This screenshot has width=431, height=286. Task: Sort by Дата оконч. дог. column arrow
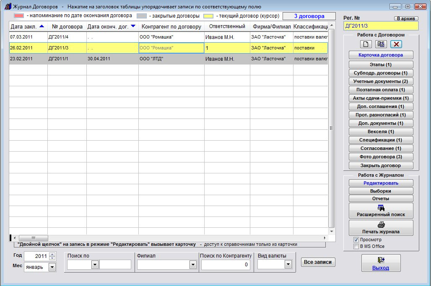click(x=133, y=26)
